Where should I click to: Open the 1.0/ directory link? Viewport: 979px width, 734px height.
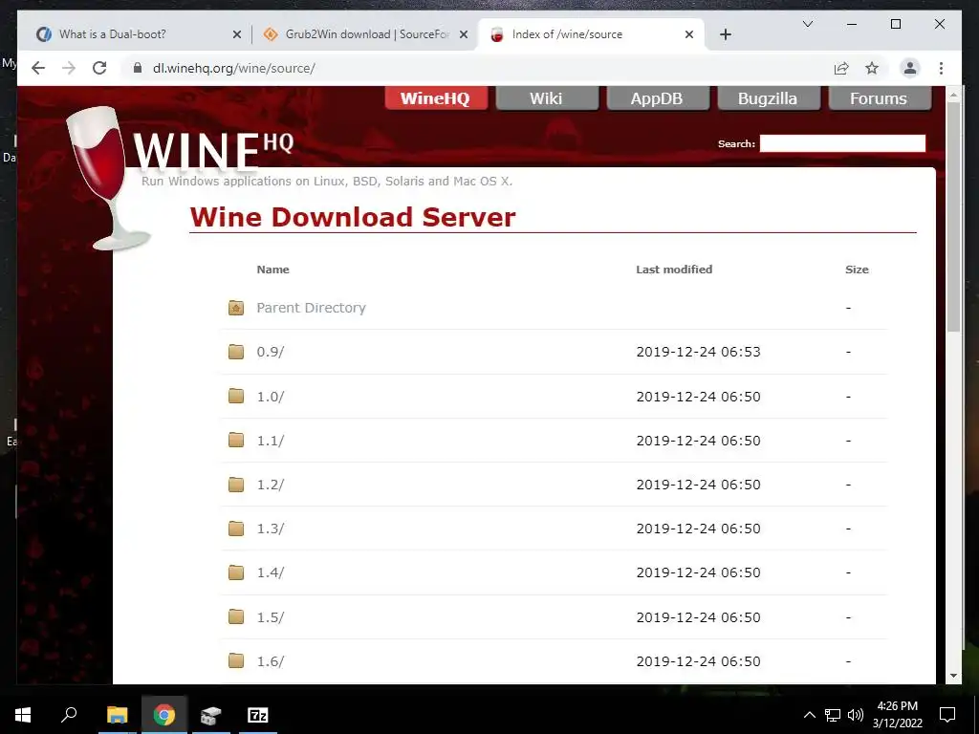[x=271, y=397]
